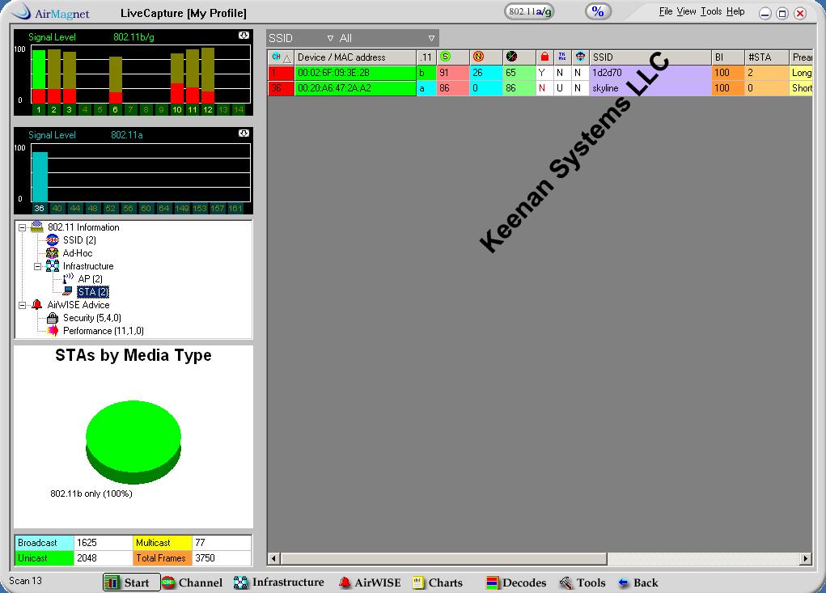The height and width of the screenshot is (593, 826).
Task: Click the Multicast counter label
Action: pos(163,543)
